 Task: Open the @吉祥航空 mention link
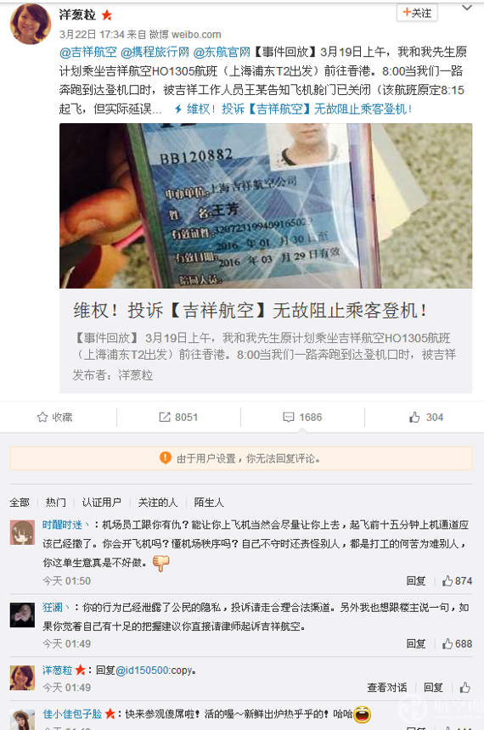click(x=88, y=52)
